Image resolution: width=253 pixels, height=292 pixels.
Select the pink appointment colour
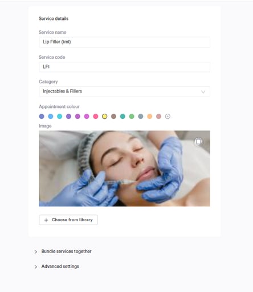point(96,117)
